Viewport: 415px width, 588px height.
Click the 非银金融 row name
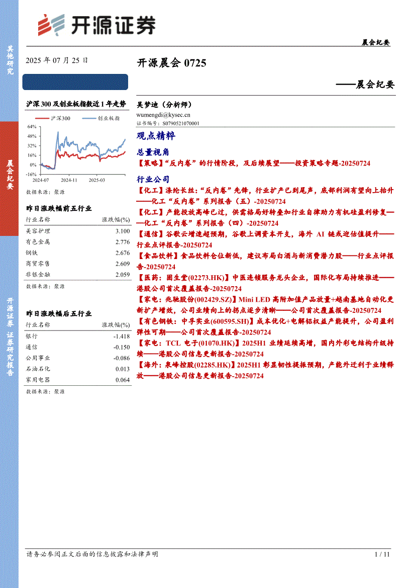[38, 275]
